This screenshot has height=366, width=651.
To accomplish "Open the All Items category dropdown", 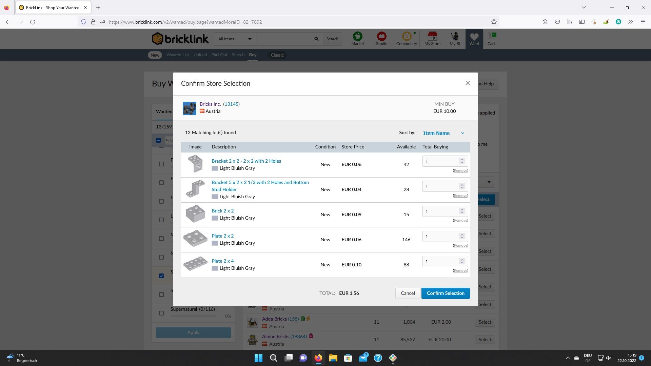I will point(235,39).
